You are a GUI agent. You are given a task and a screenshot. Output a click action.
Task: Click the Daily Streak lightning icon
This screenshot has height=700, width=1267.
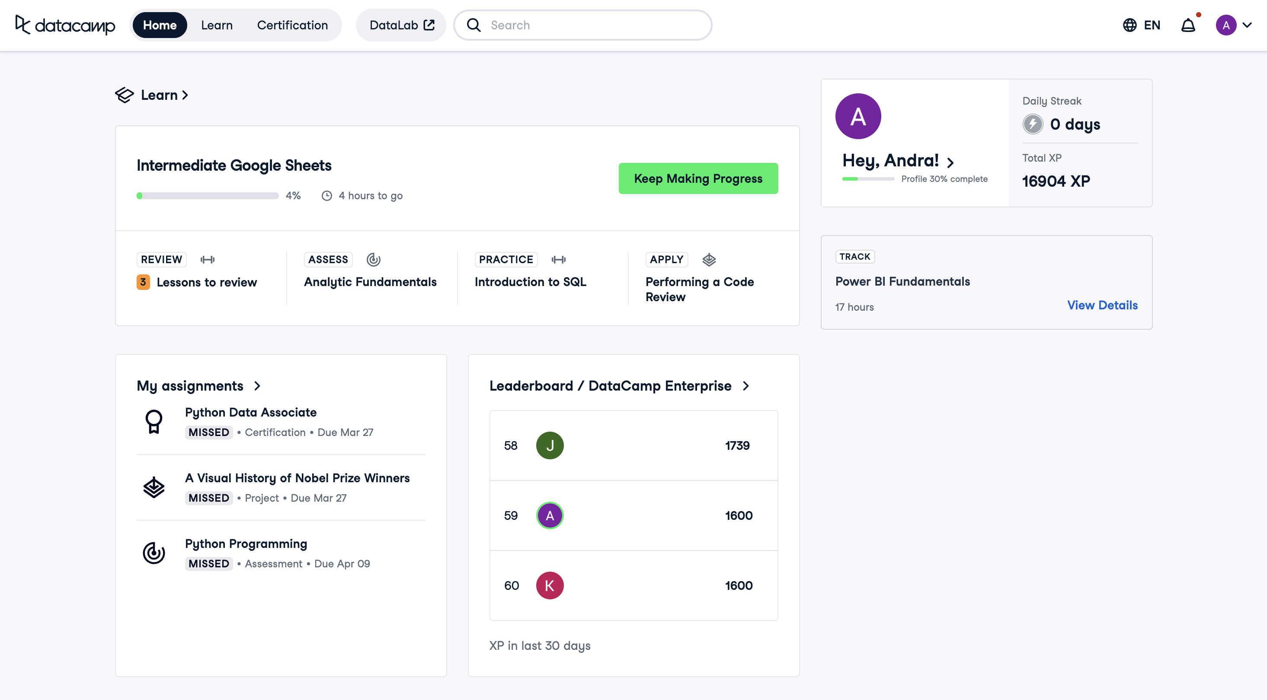point(1032,124)
